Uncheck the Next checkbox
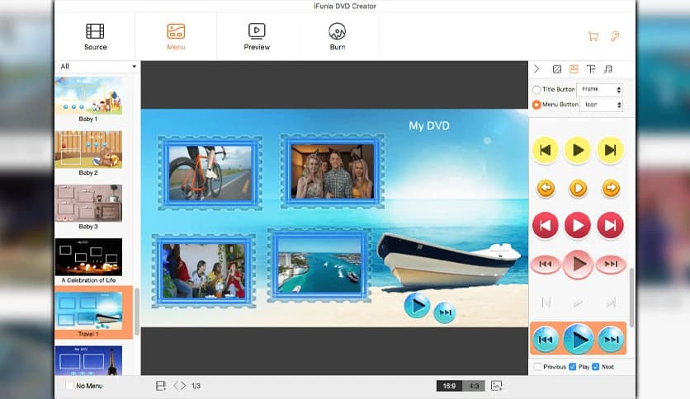This screenshot has width=690, height=399. tap(596, 367)
